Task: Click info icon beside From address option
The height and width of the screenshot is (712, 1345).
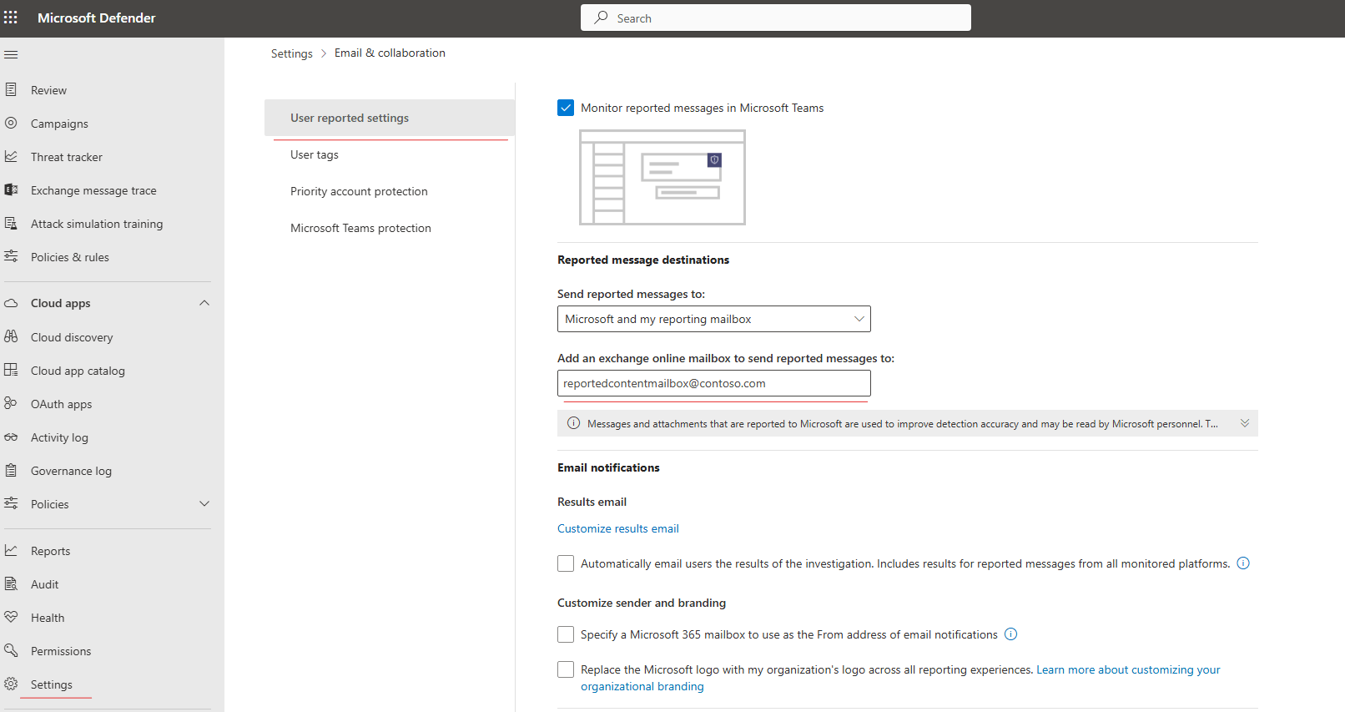Action: (x=1010, y=634)
